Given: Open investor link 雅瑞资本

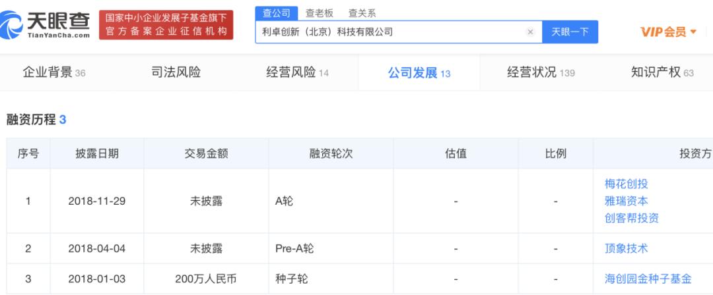Looking at the screenshot, I should [626, 201].
